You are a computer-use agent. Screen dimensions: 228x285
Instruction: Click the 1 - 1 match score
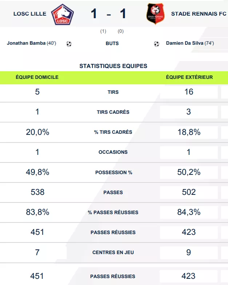[x=109, y=14]
